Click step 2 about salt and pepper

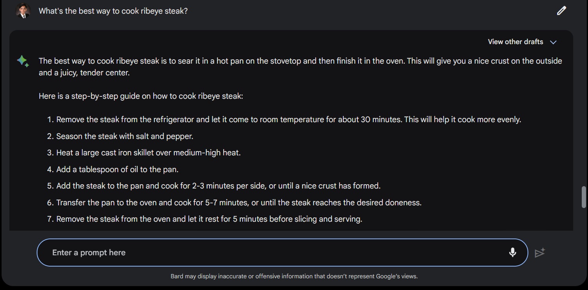coord(124,136)
